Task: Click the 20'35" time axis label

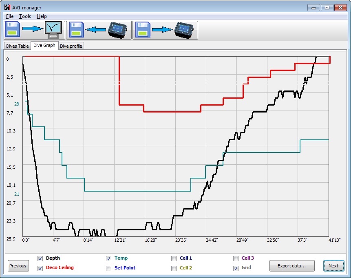Action: tap(181, 240)
